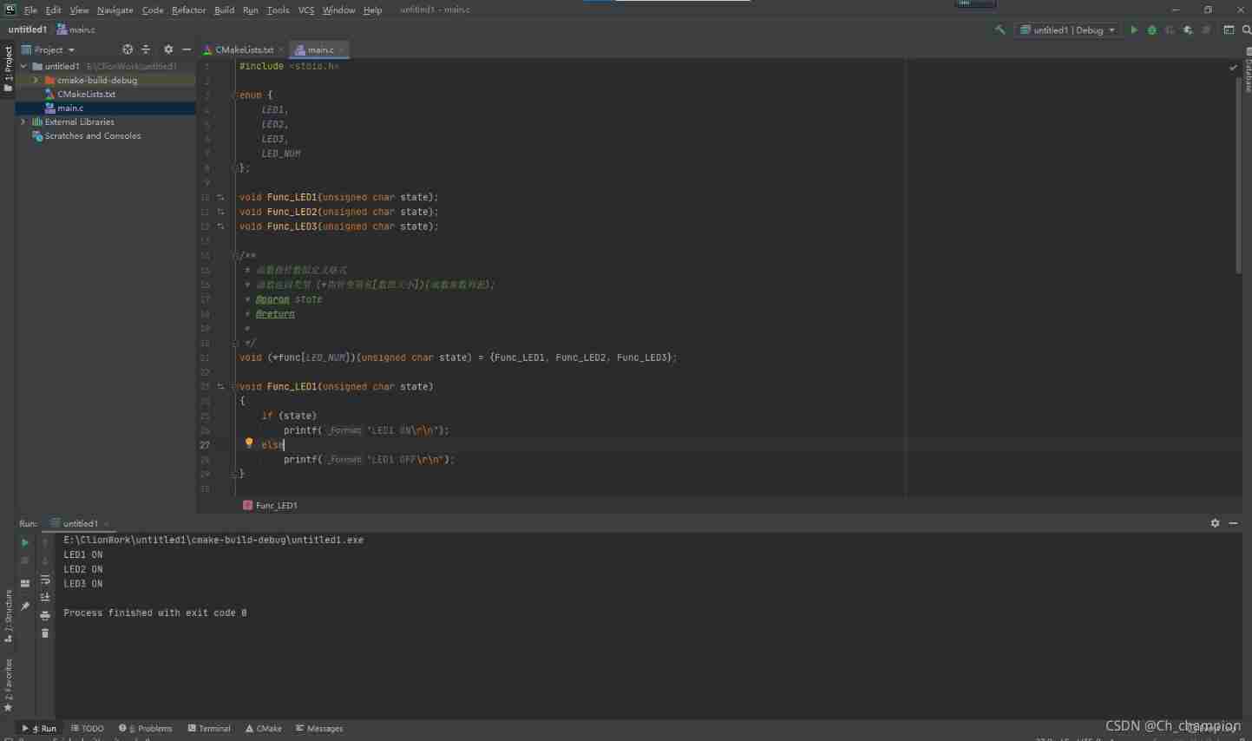The width and height of the screenshot is (1252, 741).
Task: Click intention lightbulb at line 27
Action: (x=249, y=443)
